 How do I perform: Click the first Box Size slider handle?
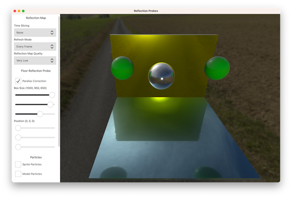[x=52, y=95]
